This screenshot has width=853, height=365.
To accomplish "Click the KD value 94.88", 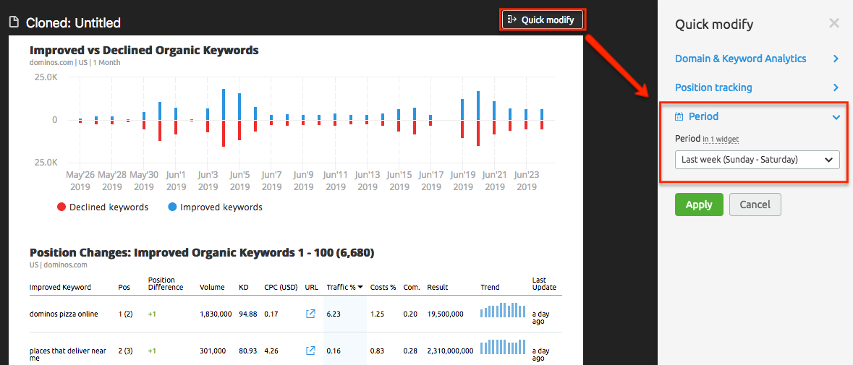I will (248, 314).
